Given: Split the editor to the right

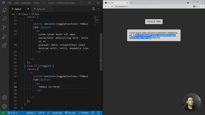Looking at the screenshot, I should coord(94,9).
